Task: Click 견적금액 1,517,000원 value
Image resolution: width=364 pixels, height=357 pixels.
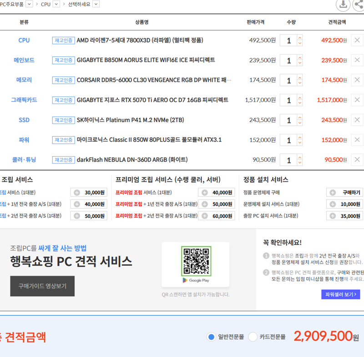Action: 332,100
